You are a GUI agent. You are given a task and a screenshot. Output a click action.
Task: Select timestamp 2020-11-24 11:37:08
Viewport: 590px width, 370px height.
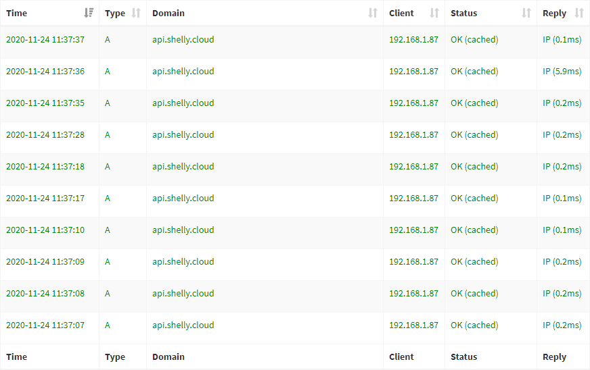tap(45, 294)
